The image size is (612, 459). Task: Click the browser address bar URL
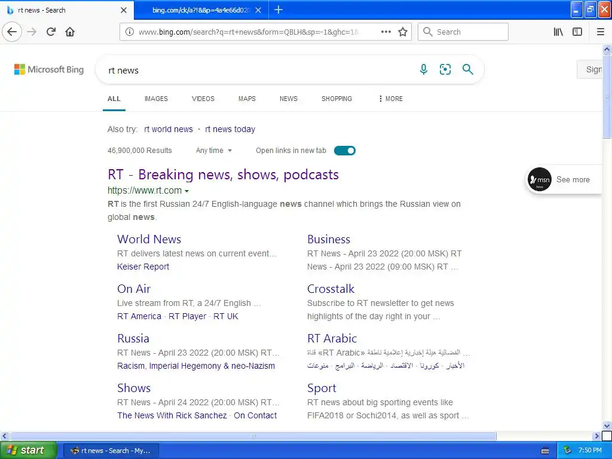pos(248,32)
